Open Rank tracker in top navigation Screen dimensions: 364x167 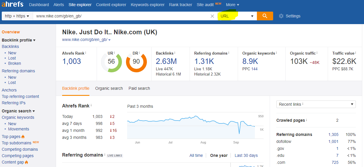pyautogui.click(x=181, y=5)
